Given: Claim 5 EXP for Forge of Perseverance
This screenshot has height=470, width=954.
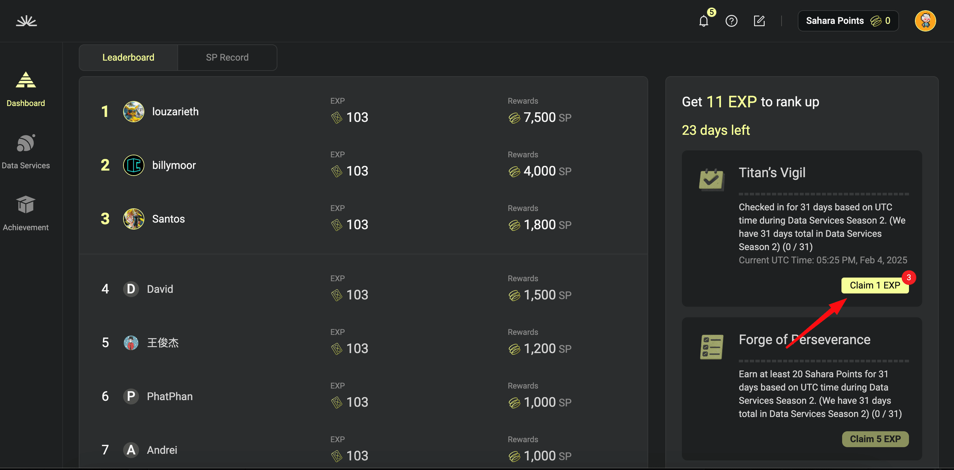Looking at the screenshot, I should [x=875, y=439].
